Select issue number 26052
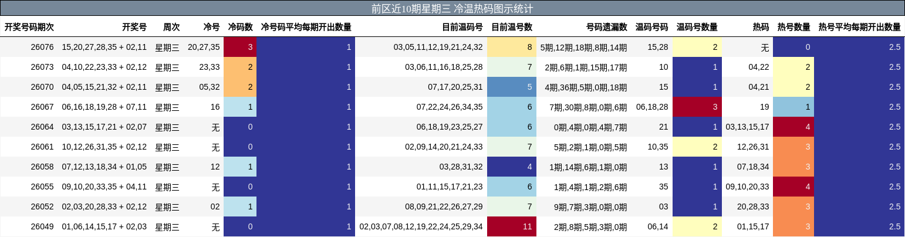905x237 pixels. pos(42,206)
